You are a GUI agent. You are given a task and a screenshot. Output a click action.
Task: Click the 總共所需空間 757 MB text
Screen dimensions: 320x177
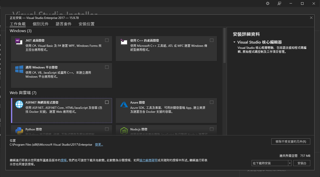[x=295, y=156]
